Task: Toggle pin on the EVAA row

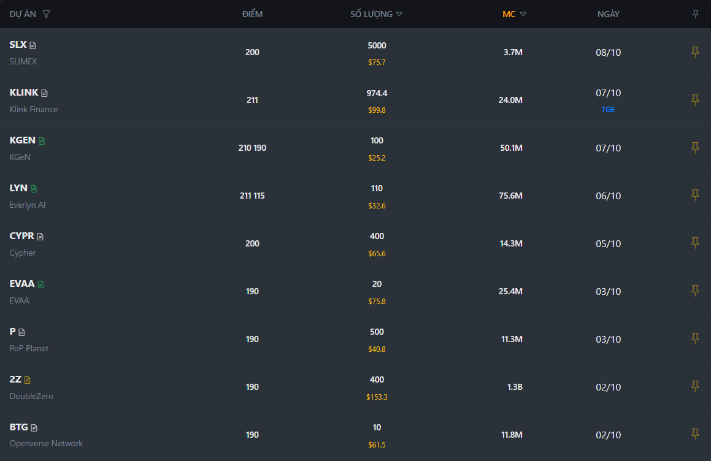Action: [695, 291]
